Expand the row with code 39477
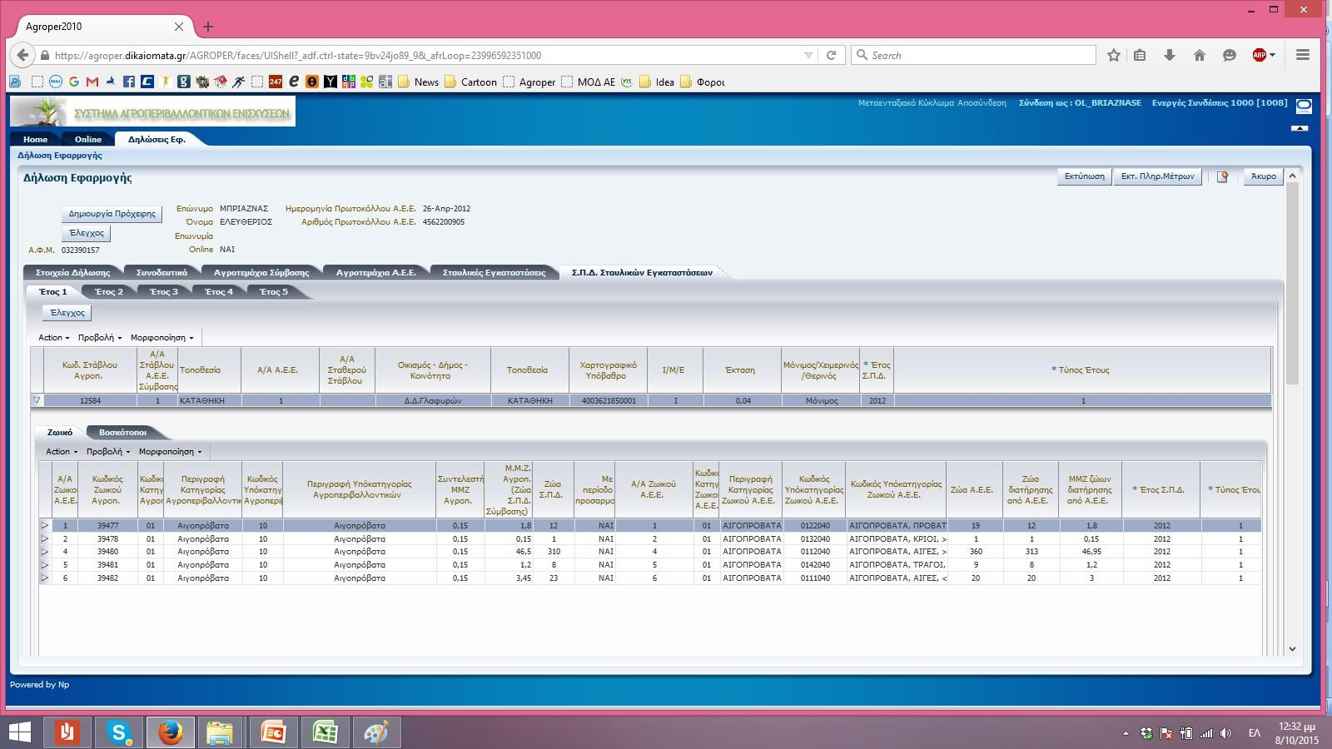The image size is (1332, 749). coord(45,526)
